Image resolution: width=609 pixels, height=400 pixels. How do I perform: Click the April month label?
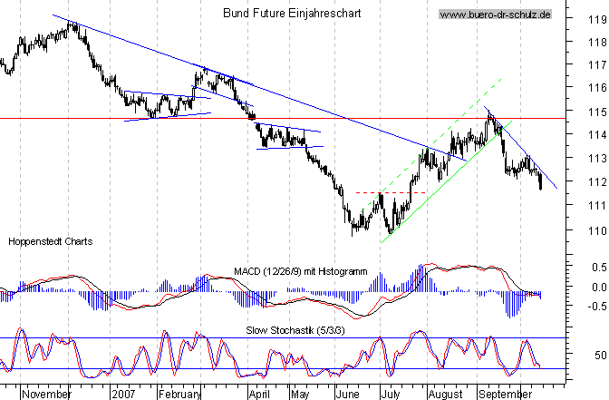(259, 395)
